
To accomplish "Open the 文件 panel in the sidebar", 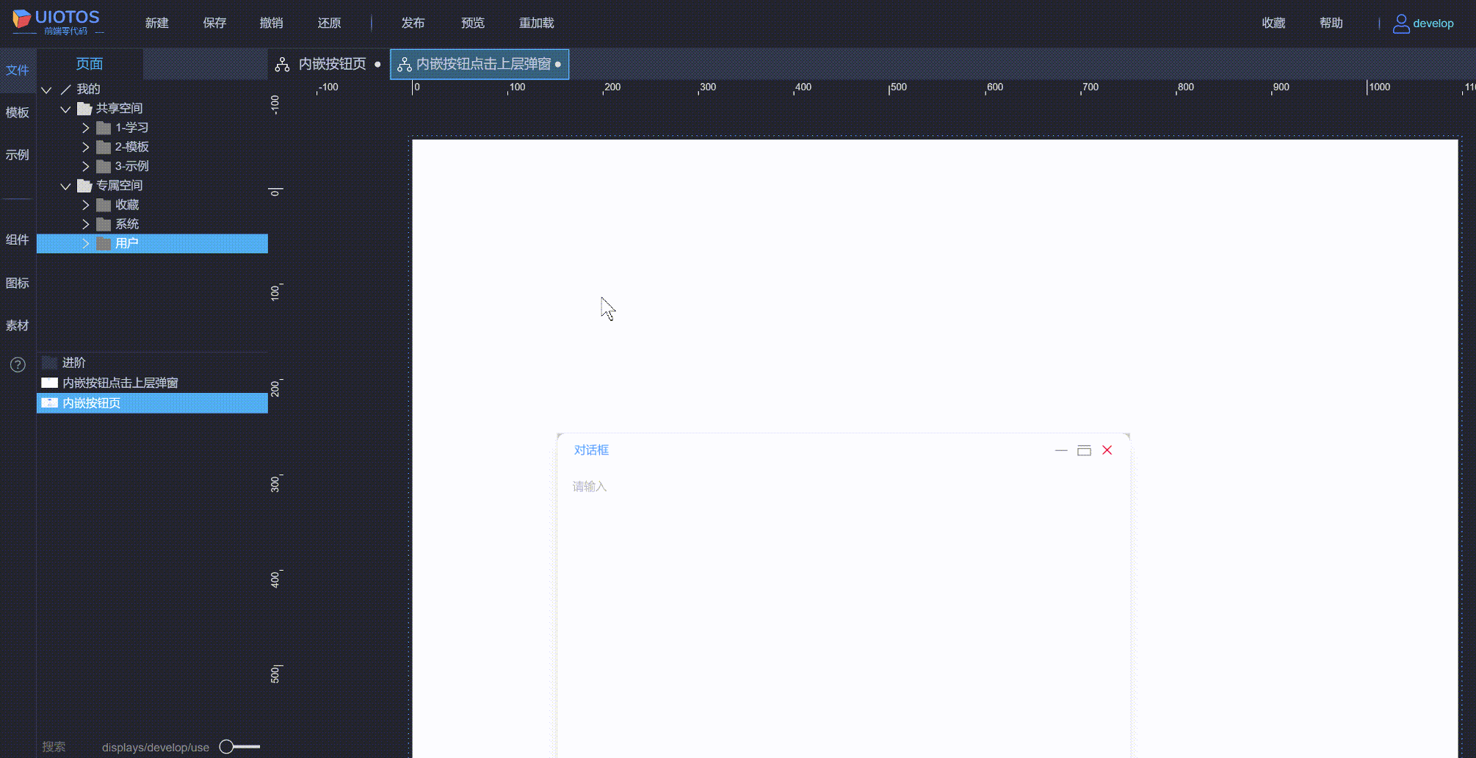I will [x=18, y=70].
